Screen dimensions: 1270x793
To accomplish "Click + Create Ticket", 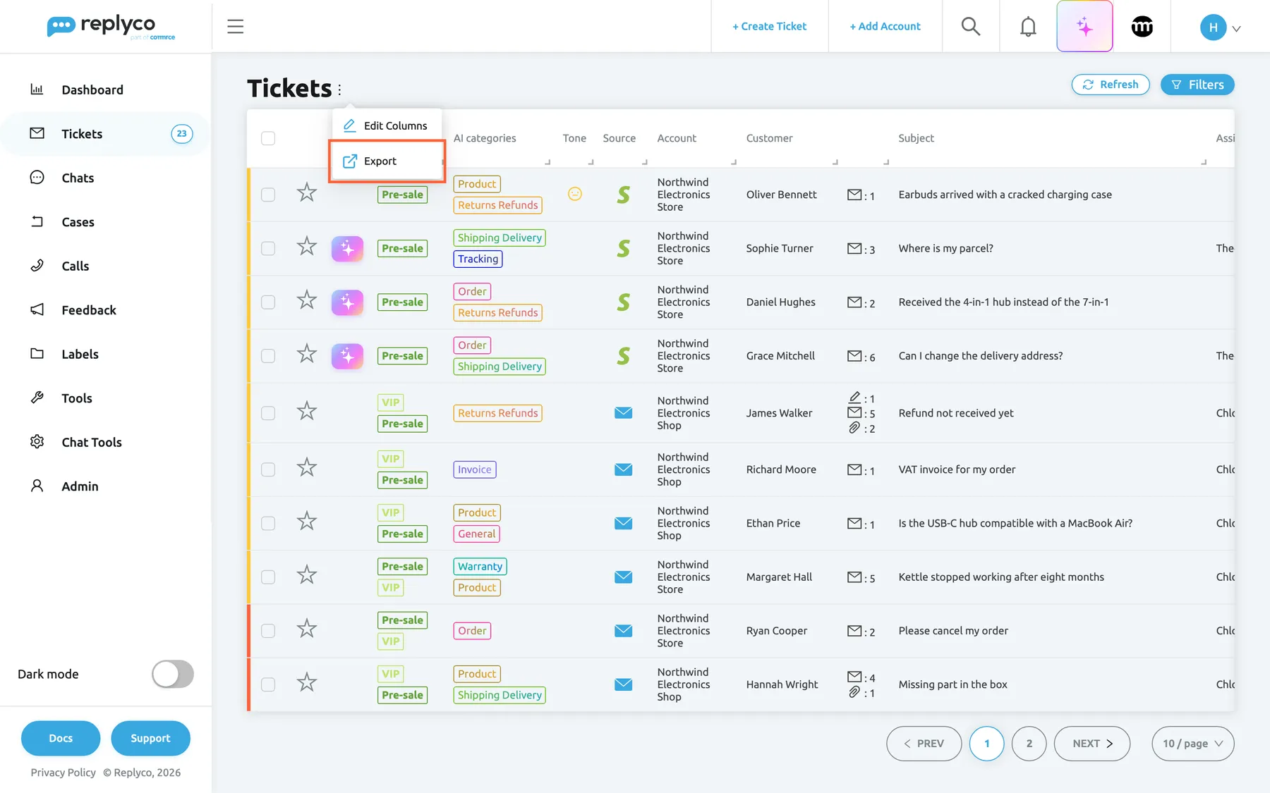I will point(769,26).
